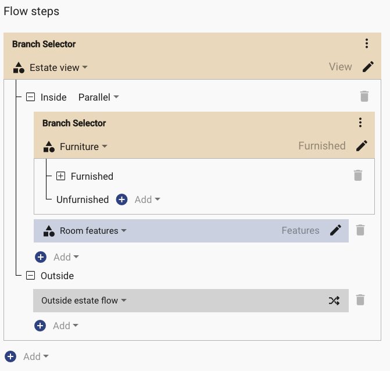Delete the Furnished branch using the trash icon
The width and height of the screenshot is (390, 371).
pyautogui.click(x=358, y=176)
